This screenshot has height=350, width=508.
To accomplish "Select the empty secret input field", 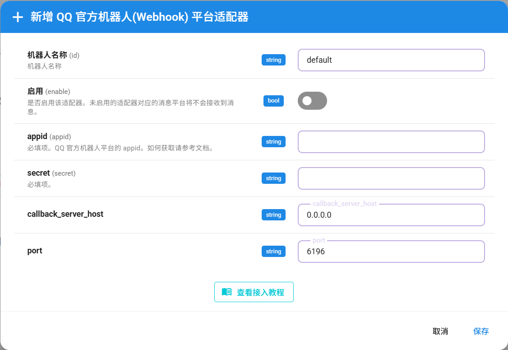I will point(391,178).
